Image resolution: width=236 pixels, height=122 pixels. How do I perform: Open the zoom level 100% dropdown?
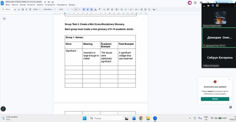pyautogui.click(x=37, y=9)
